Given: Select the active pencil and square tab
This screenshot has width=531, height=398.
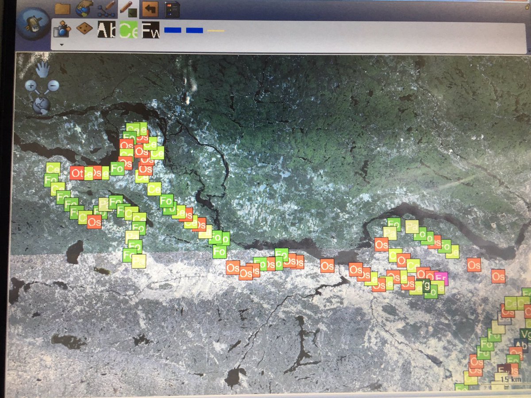Looking at the screenshot, I should tap(129, 9).
